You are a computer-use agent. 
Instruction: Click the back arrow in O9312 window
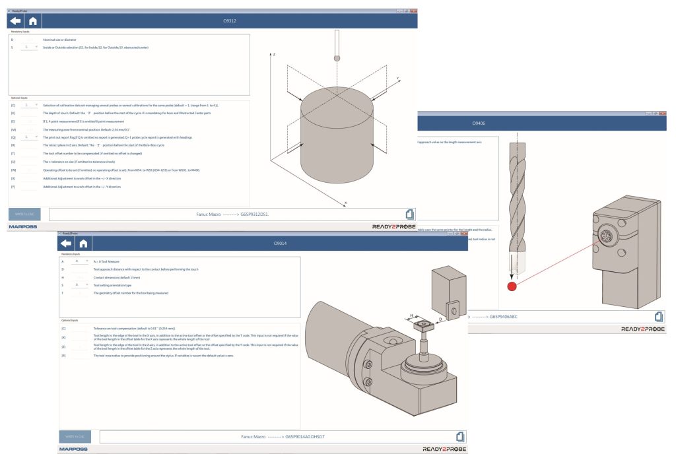(x=15, y=21)
